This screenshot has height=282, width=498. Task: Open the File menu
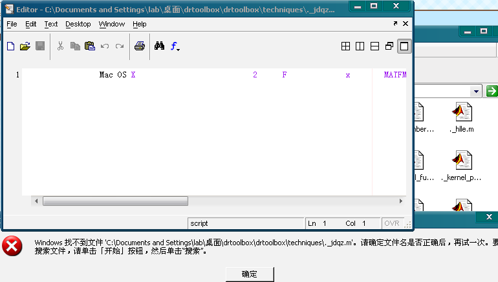[x=12, y=24]
